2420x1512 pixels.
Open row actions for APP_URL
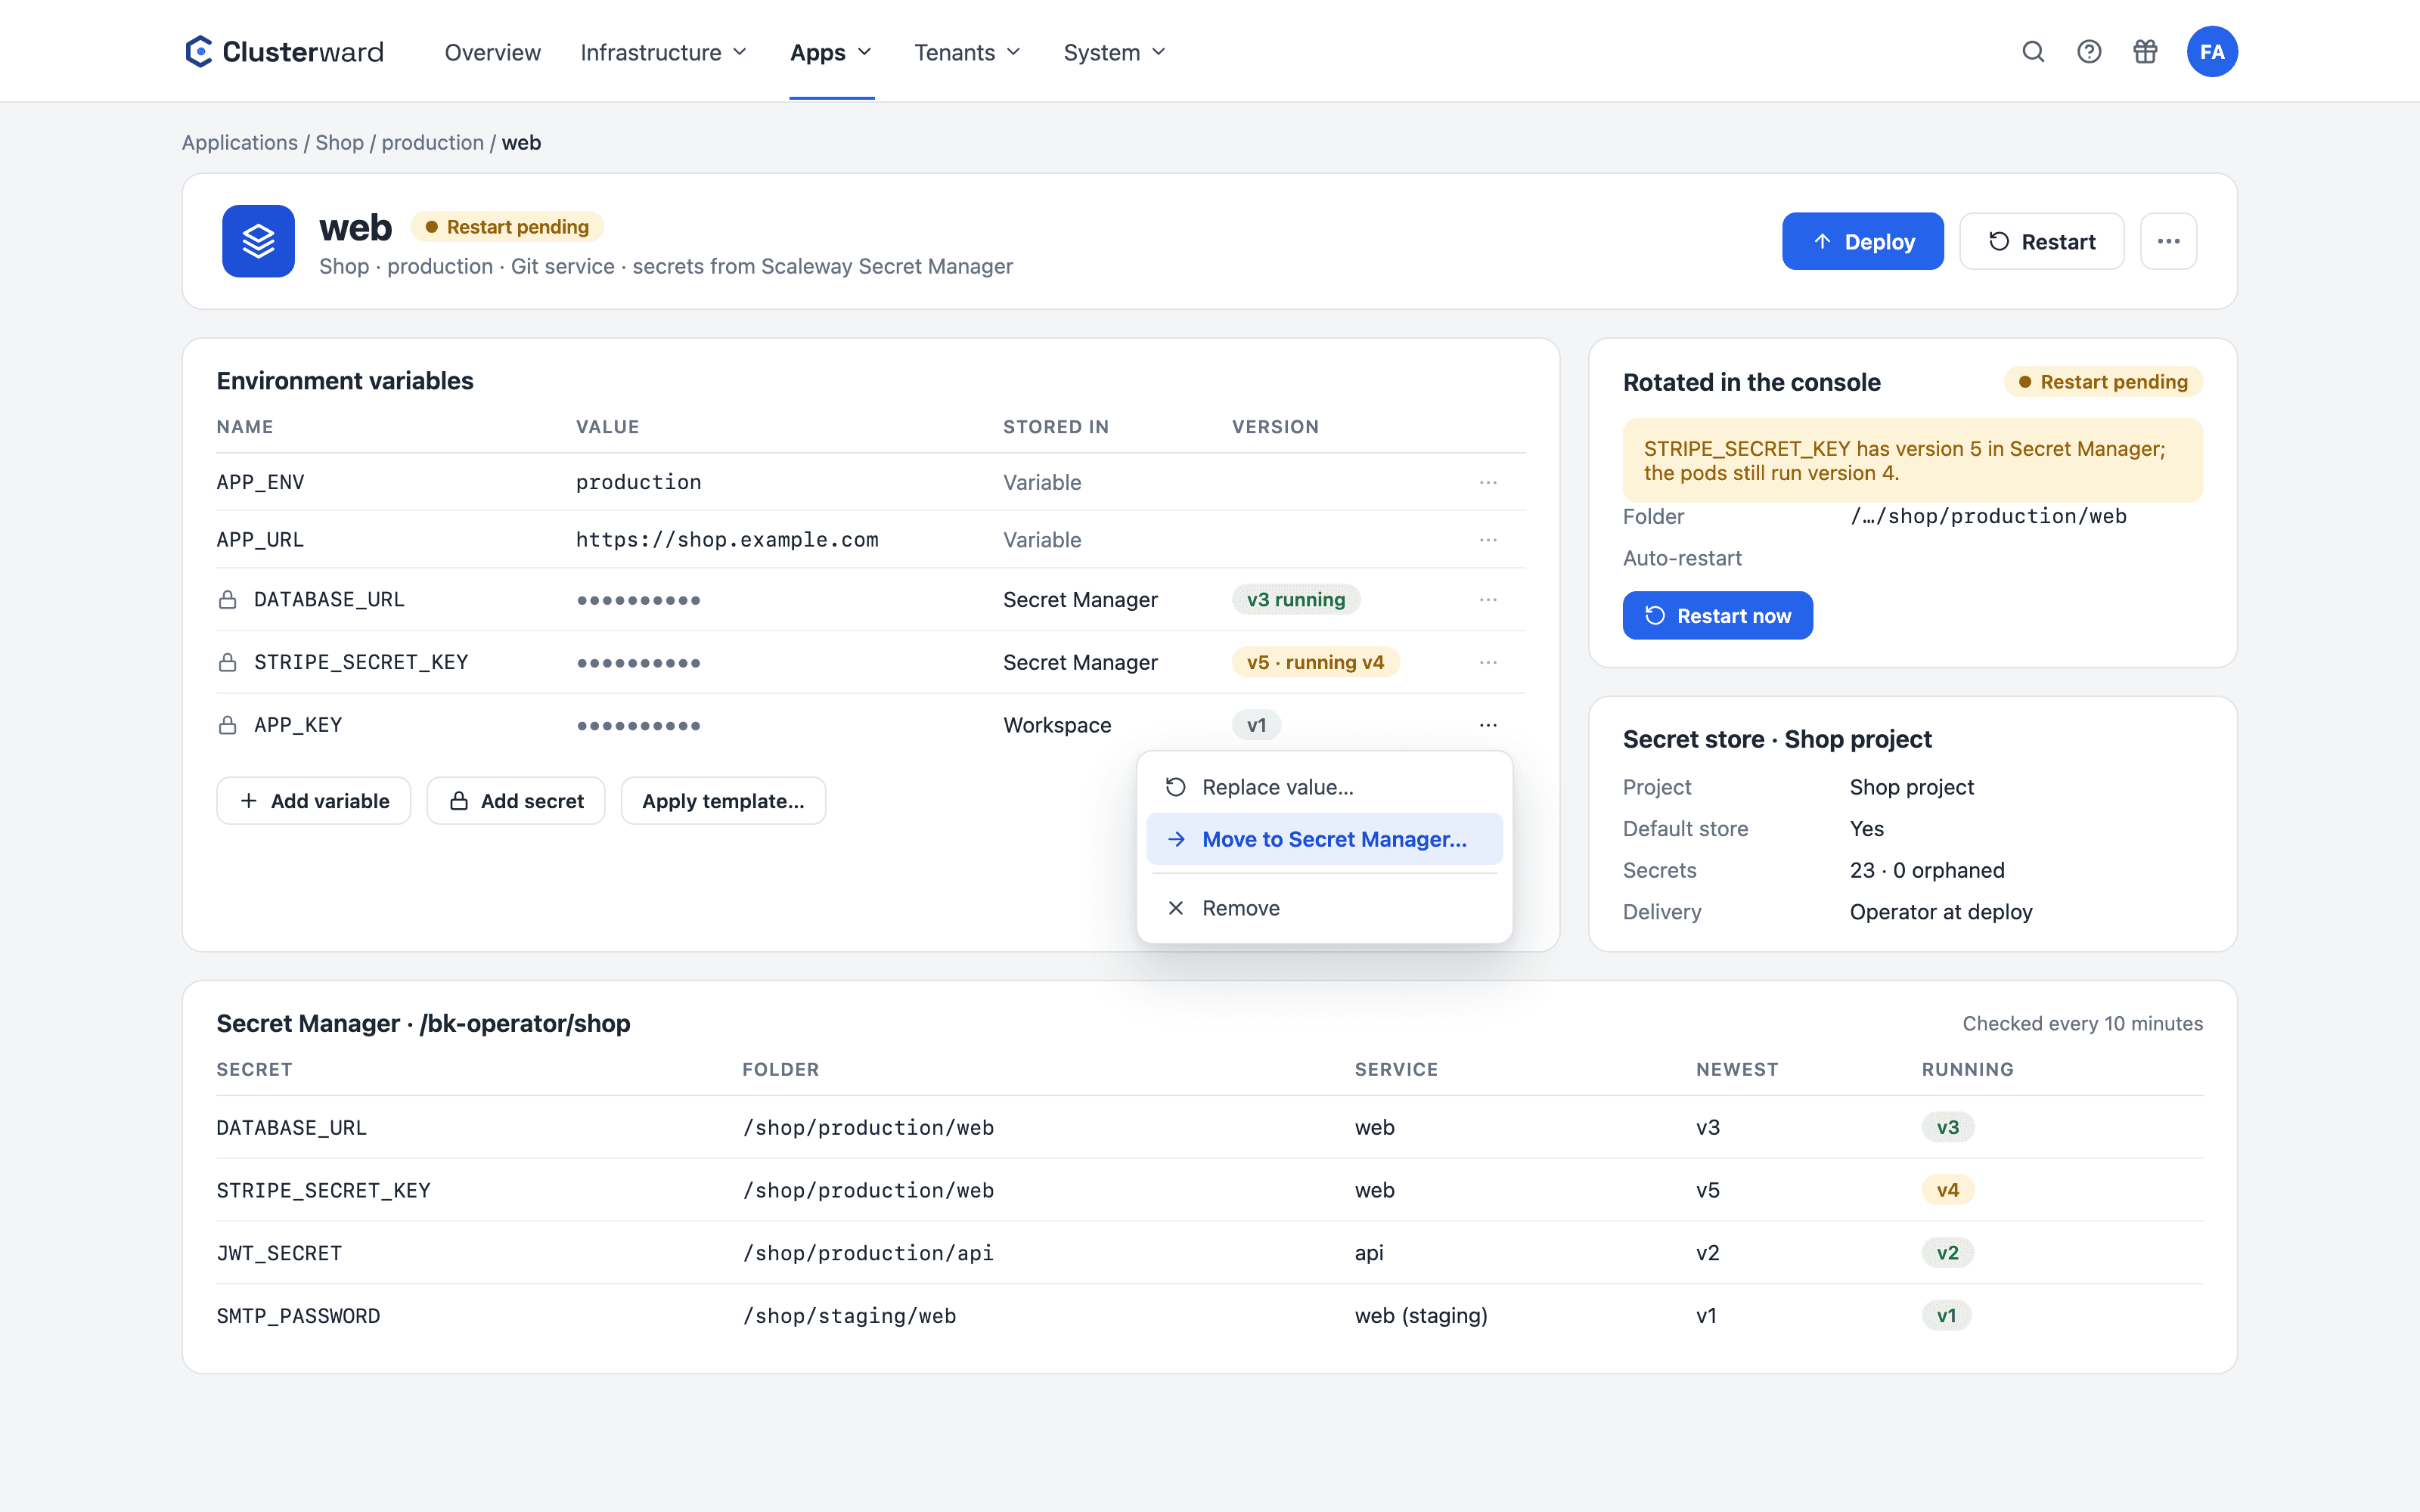[1488, 540]
